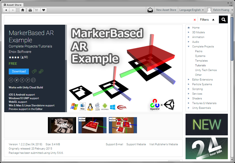Viewport: 235px width, 163px height.
Task: Open the downloads manager icon
Action: click(x=30, y=10)
